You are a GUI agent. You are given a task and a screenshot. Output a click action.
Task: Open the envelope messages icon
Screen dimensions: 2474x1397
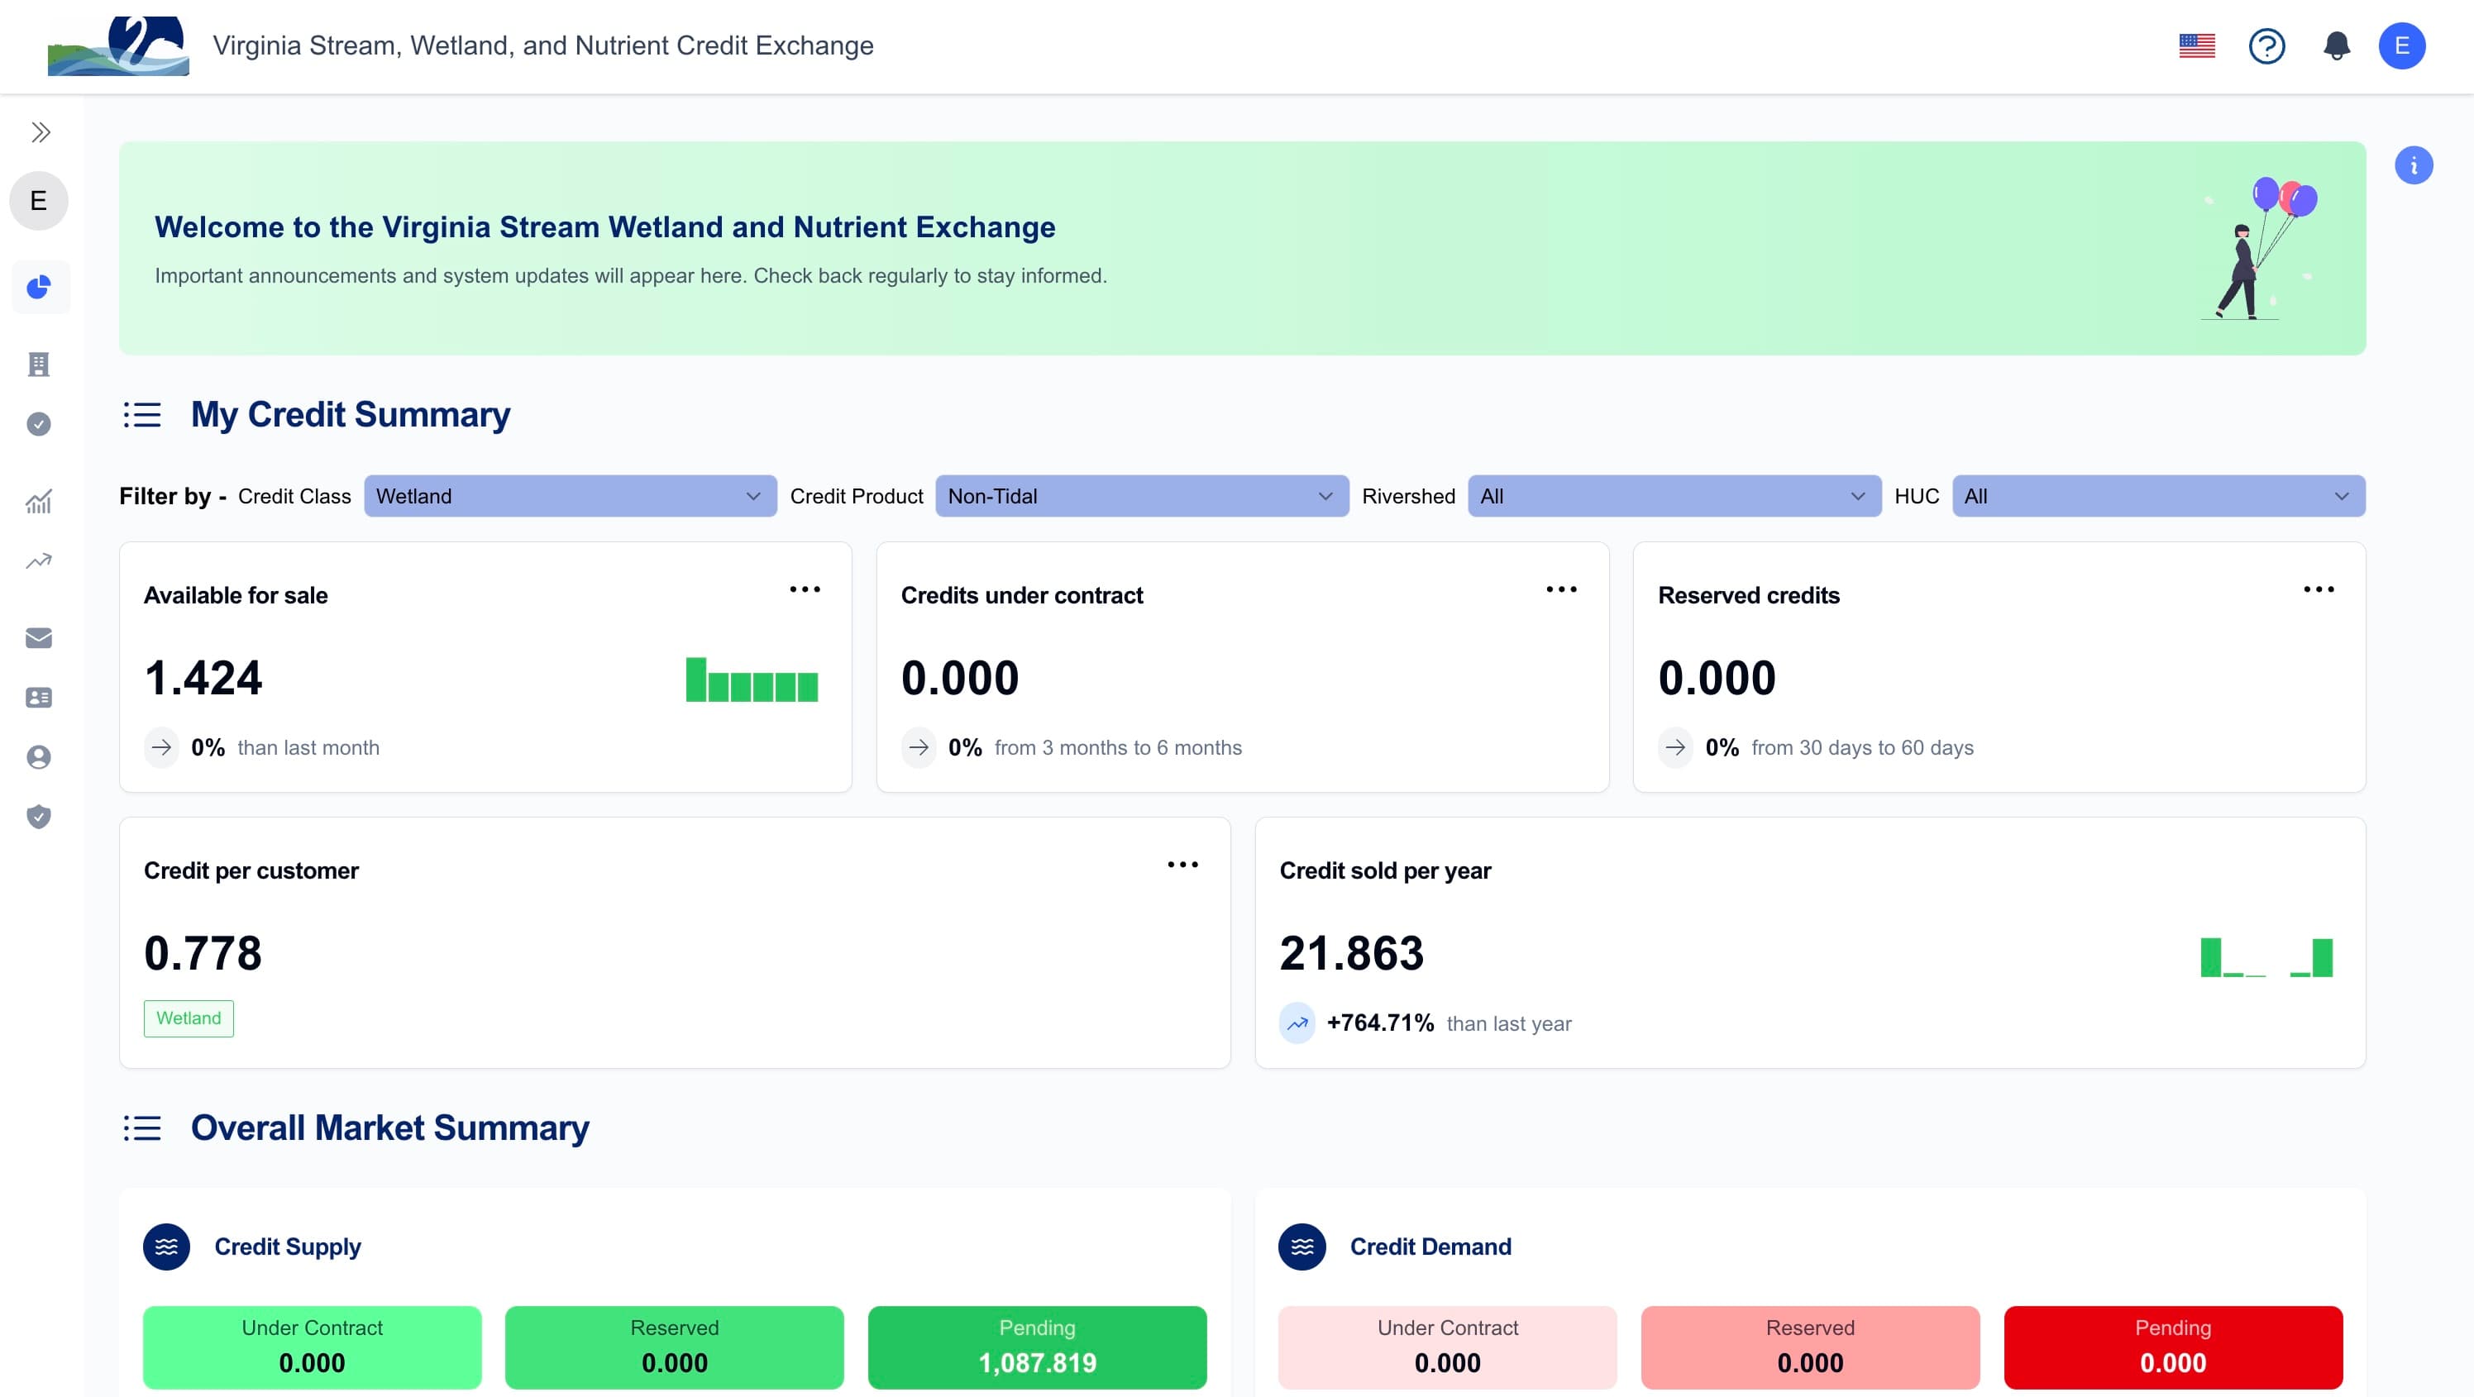pos(40,637)
